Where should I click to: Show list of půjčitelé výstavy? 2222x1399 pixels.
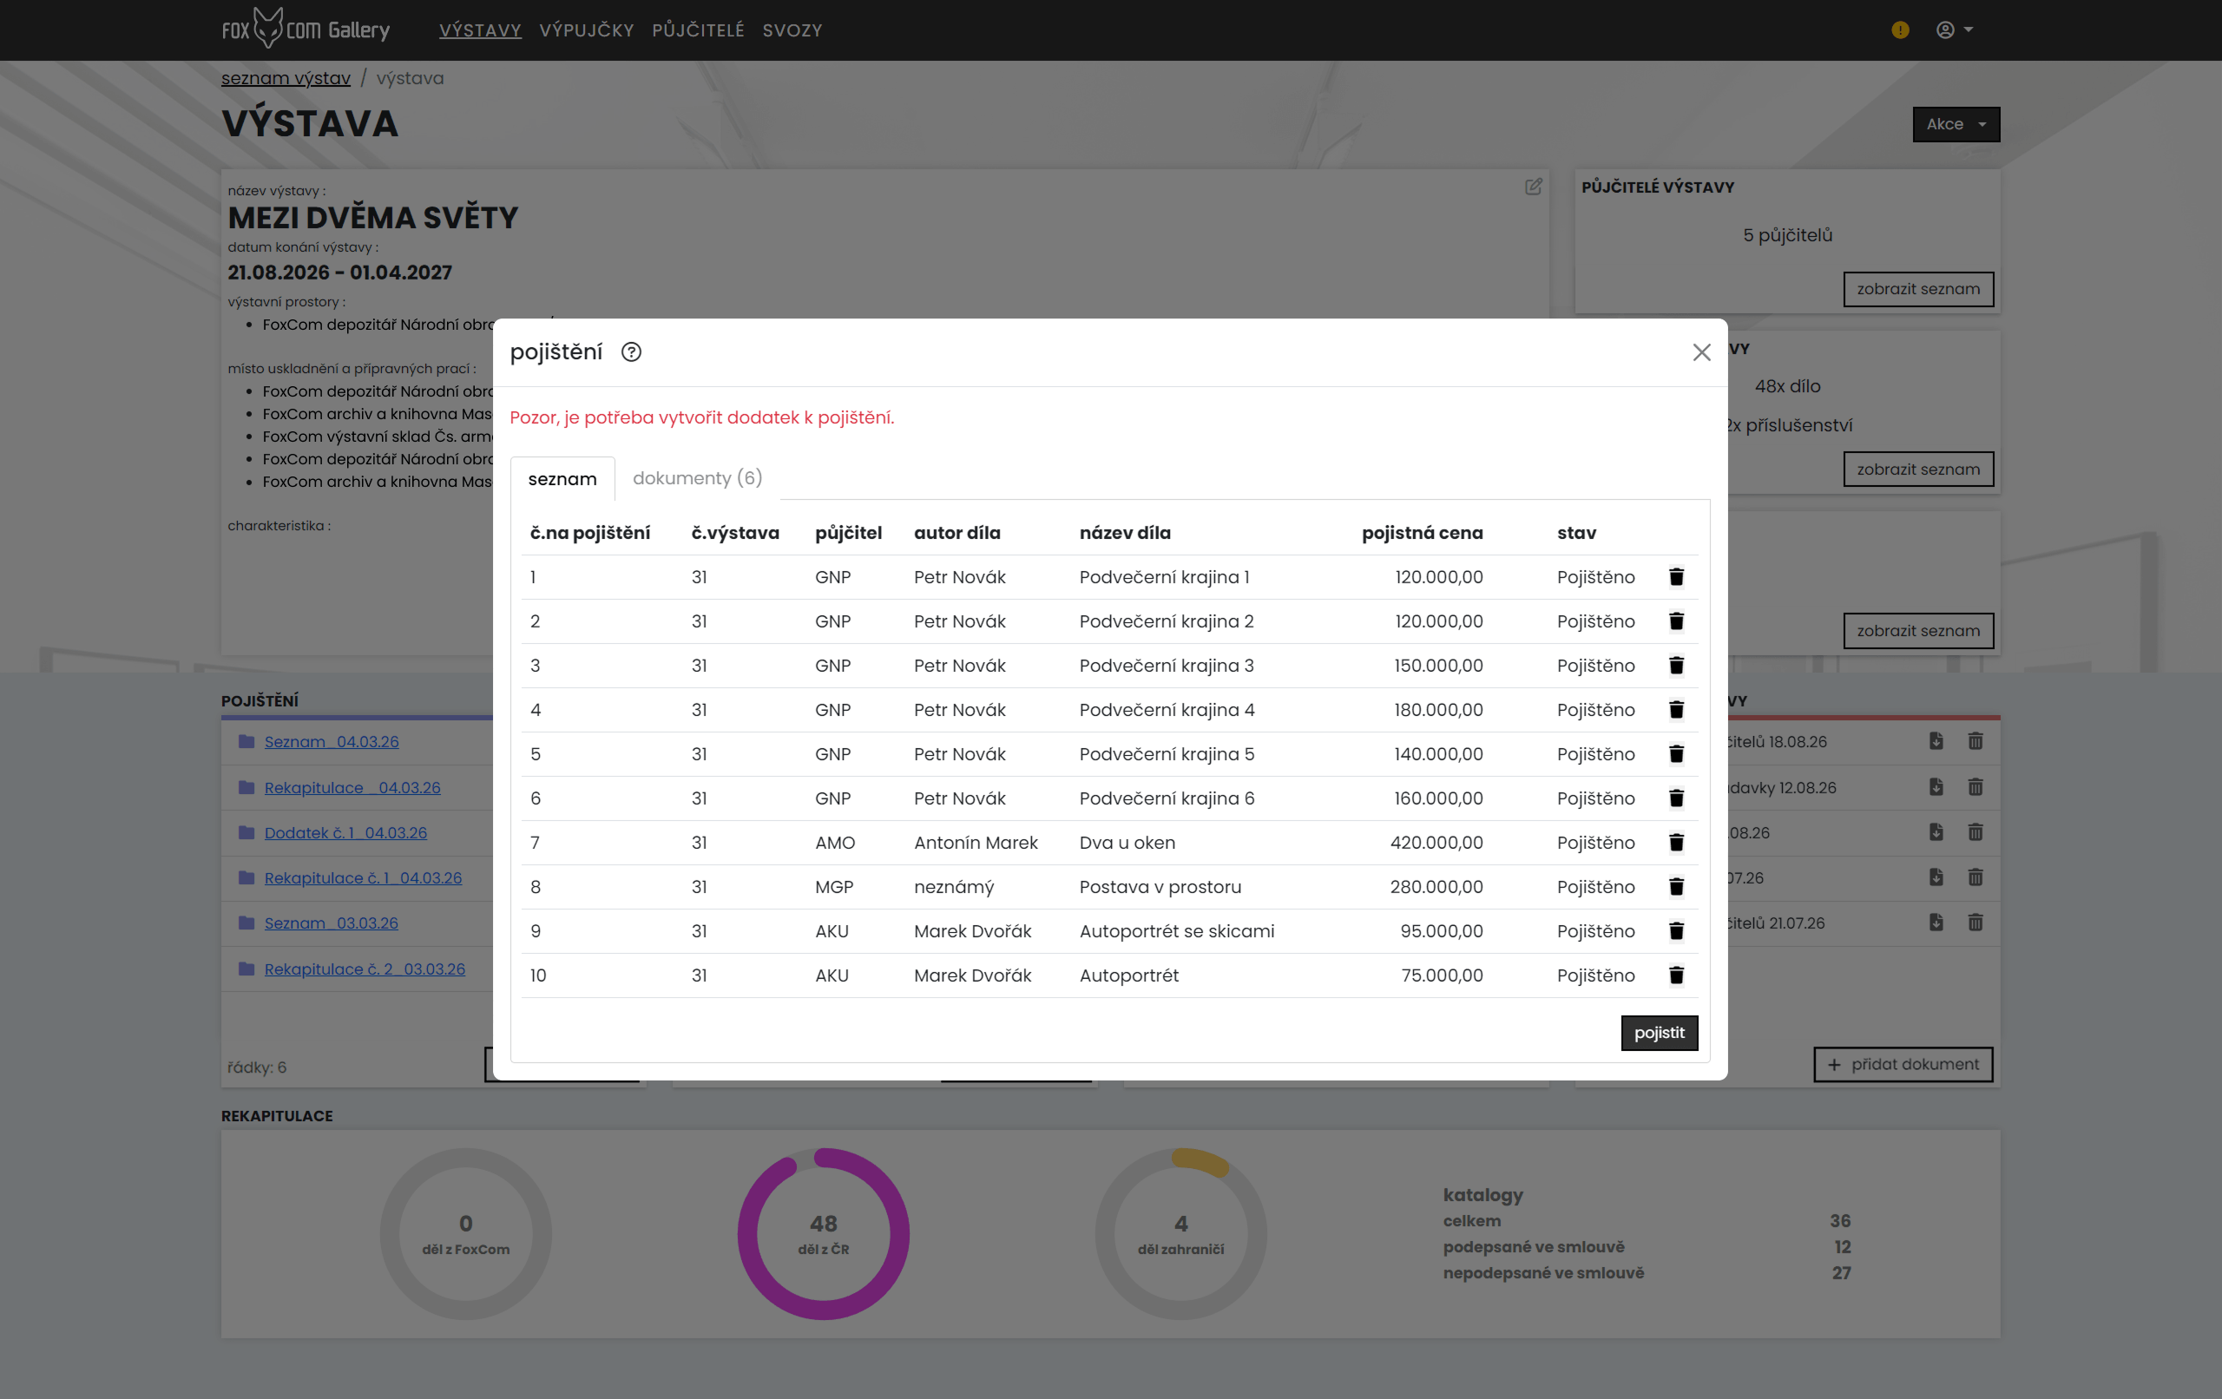click(1917, 289)
